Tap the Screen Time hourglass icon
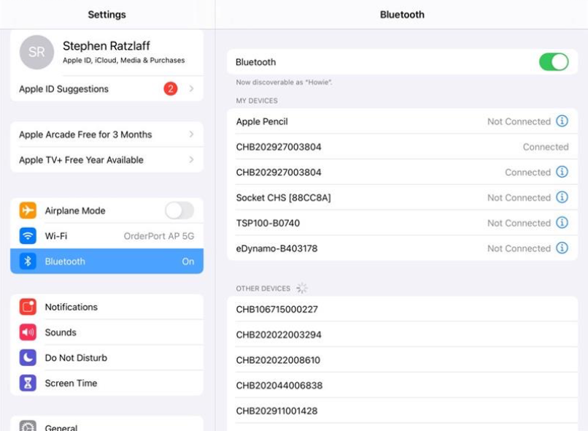This screenshot has height=431, width=588. click(28, 383)
